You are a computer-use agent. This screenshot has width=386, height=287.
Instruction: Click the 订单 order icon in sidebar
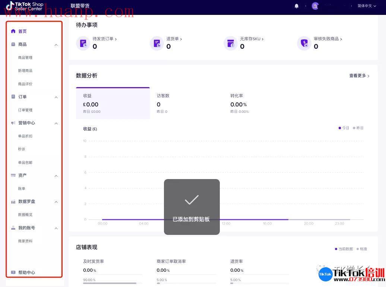13,97
